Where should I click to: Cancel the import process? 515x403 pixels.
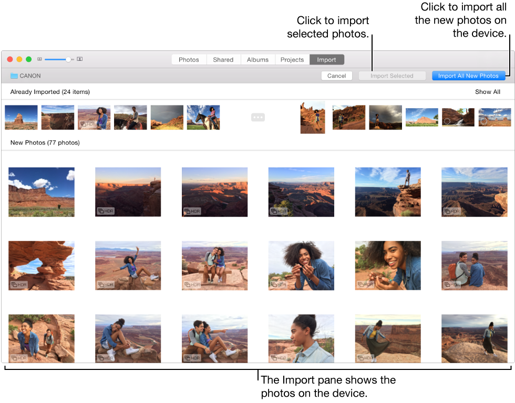coord(336,76)
